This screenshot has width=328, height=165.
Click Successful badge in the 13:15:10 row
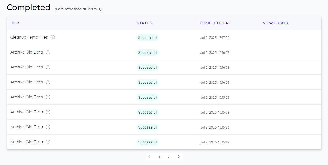coord(147,142)
